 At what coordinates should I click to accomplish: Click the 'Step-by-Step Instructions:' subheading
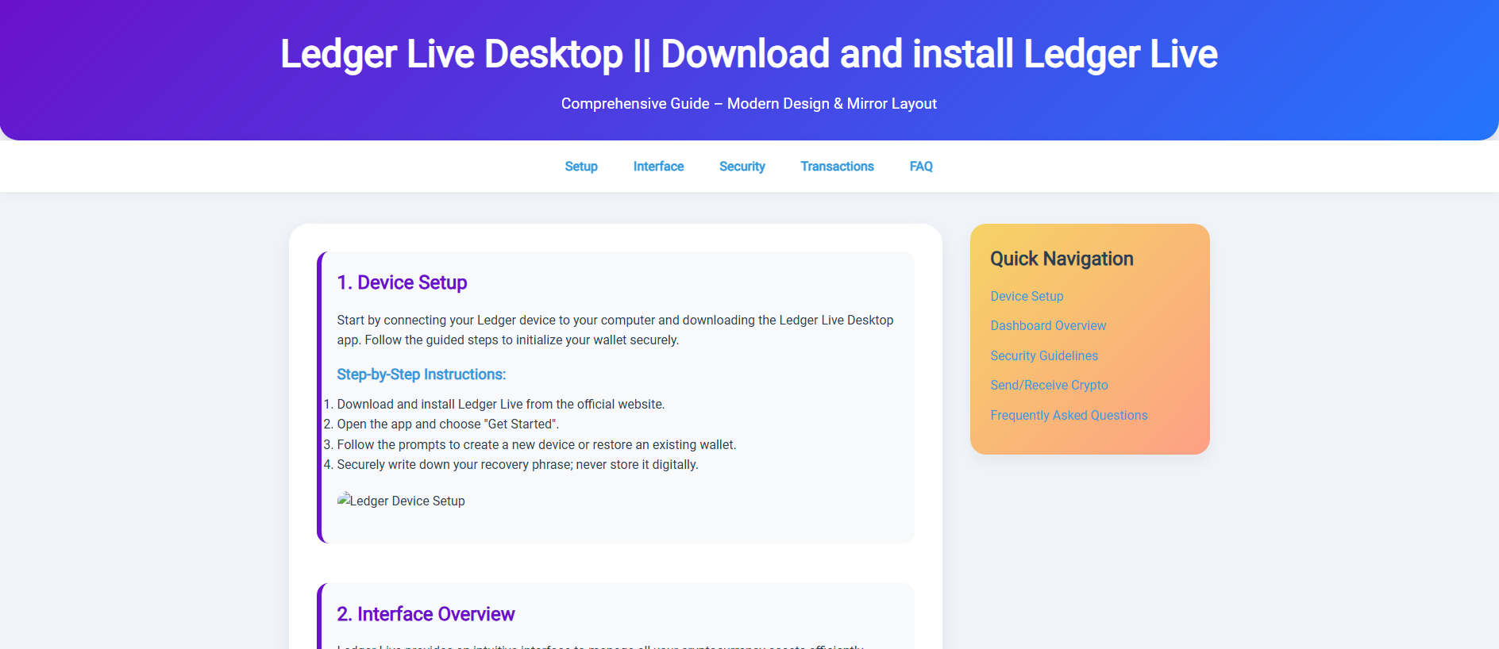pos(421,374)
